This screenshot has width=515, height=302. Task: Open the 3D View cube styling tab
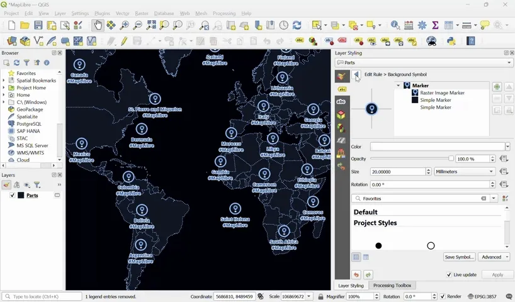[x=341, y=115]
